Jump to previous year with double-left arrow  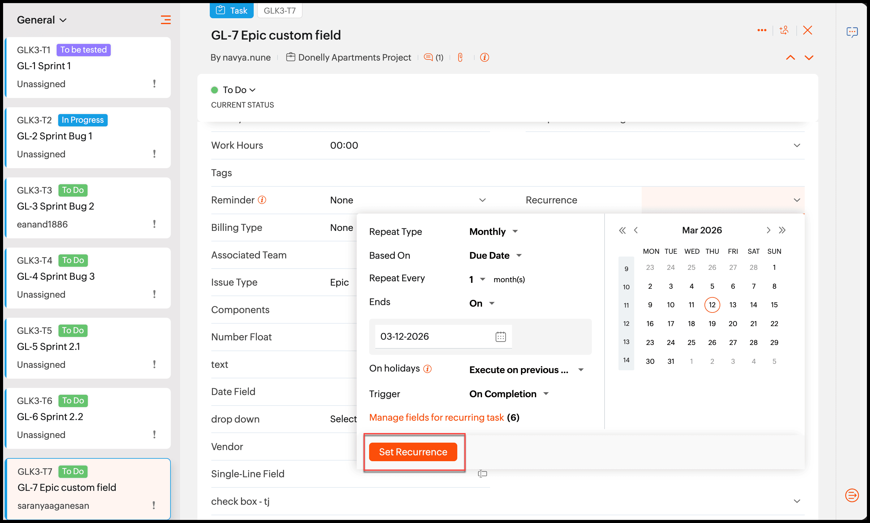tap(622, 230)
